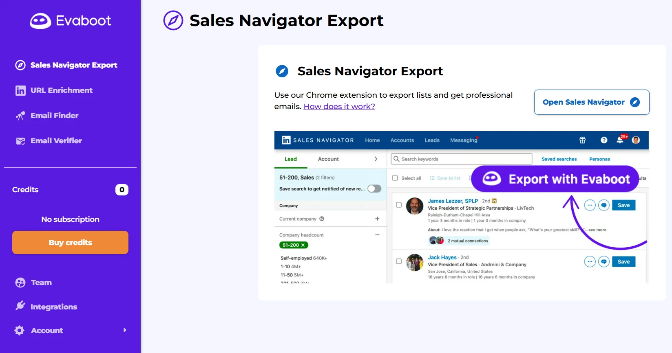Click the Buy credits button
This screenshot has height=353, width=672.
click(x=70, y=243)
